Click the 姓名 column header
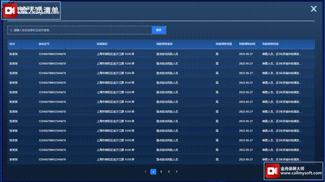The image size is (325, 182). coord(12,44)
